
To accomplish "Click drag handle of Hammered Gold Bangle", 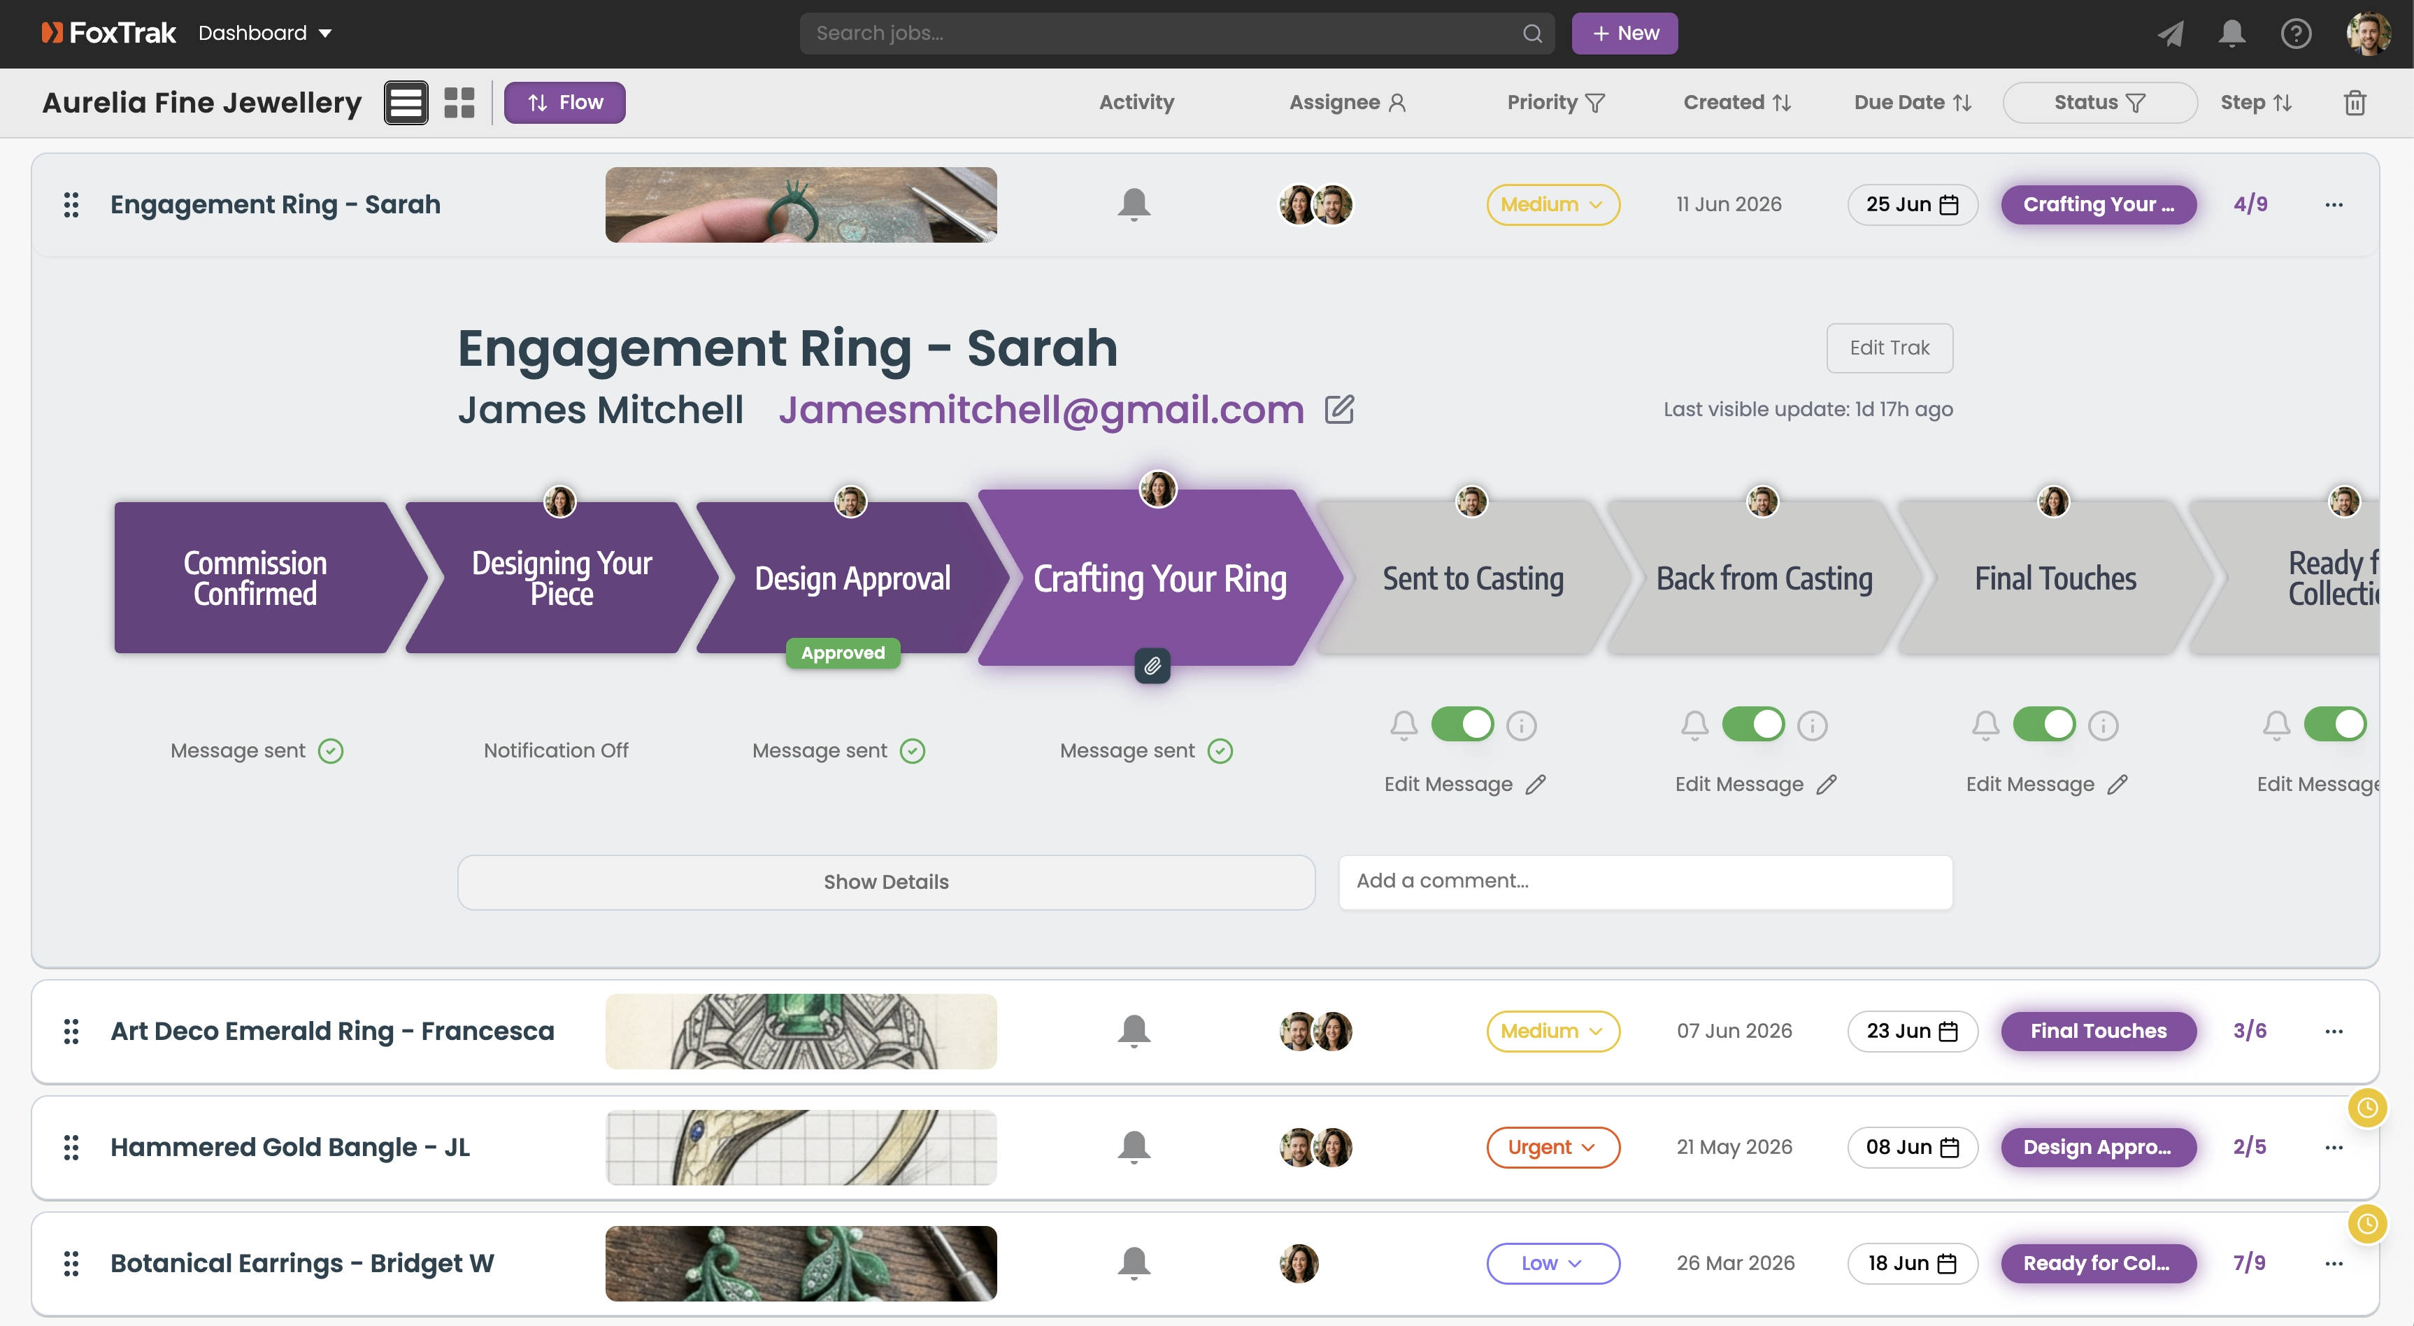I will point(71,1147).
